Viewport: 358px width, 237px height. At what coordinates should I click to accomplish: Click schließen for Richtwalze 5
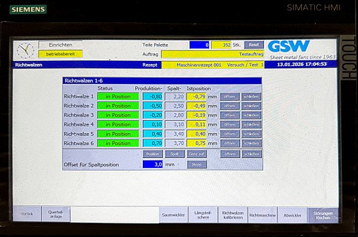251,134
